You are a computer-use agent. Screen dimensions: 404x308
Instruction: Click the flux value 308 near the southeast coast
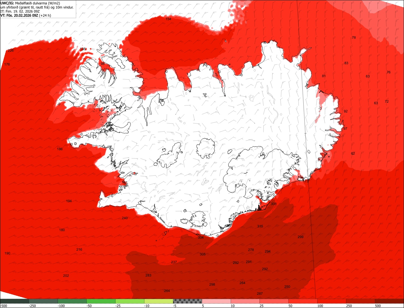(274, 204)
